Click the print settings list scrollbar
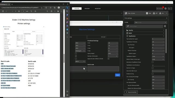The image size is (175, 98). [166, 41]
